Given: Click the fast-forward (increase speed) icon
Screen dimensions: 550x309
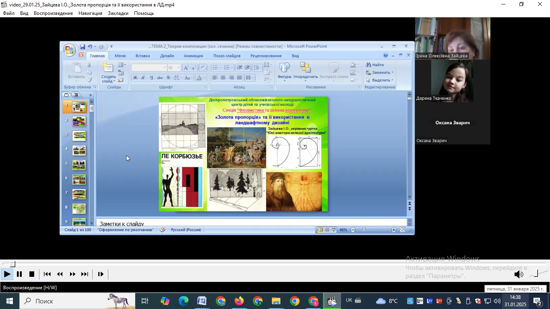Looking at the screenshot, I should 72,274.
